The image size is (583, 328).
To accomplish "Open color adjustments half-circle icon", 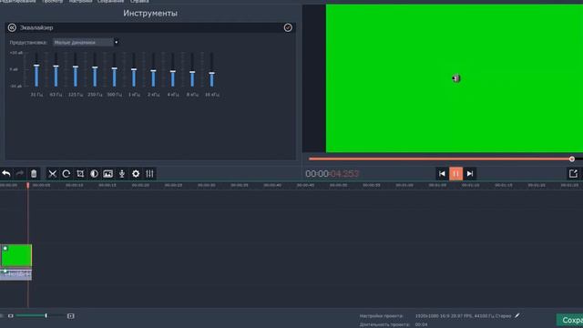I will 94,174.
